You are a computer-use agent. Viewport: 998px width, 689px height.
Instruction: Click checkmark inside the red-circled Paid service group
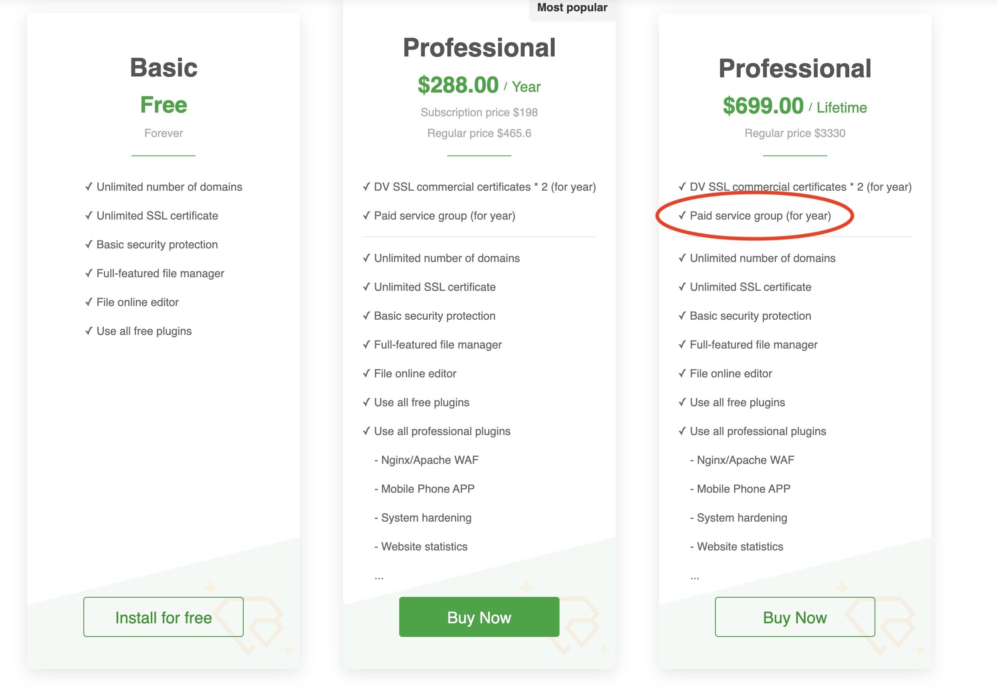point(682,216)
